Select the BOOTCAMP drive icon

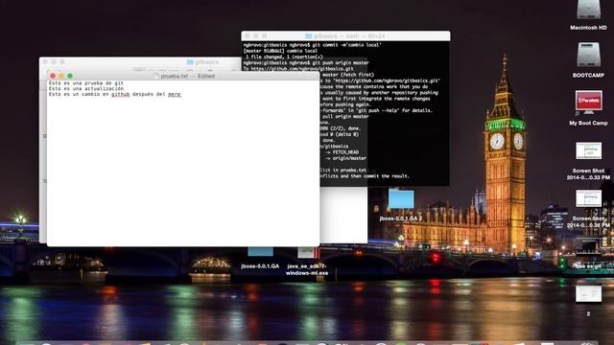[x=588, y=55]
